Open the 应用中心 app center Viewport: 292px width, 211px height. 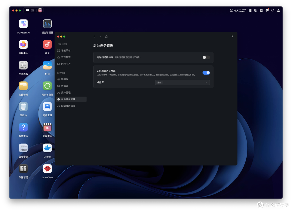[x=23, y=45]
